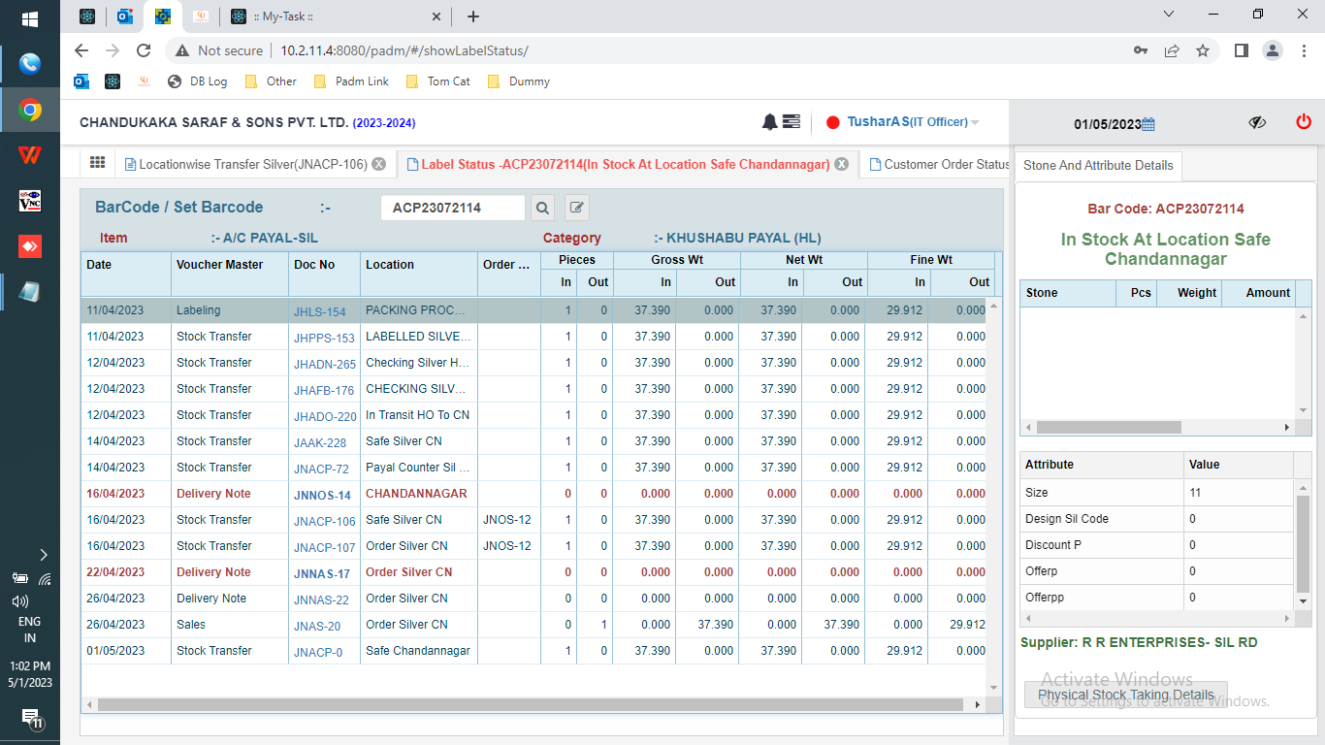Screen dimensions: 1325x745
Task: Open the apps grid menu icon
Action: (x=97, y=163)
